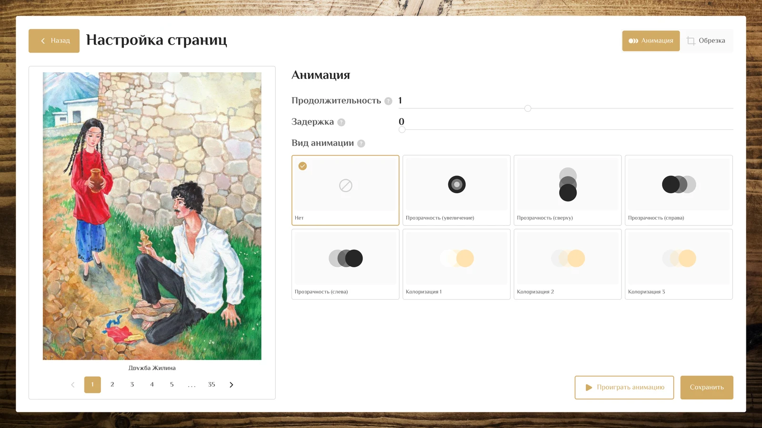The image size is (762, 428).
Task: Click the Продолжительность value 1
Action: click(x=400, y=101)
